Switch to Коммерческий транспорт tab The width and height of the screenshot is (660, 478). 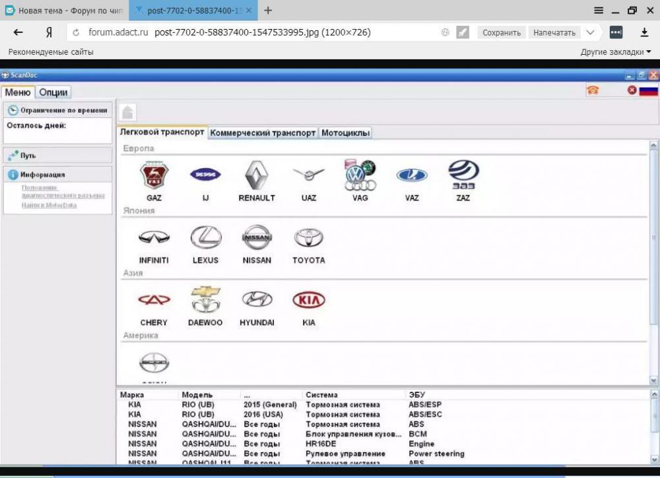[263, 133]
